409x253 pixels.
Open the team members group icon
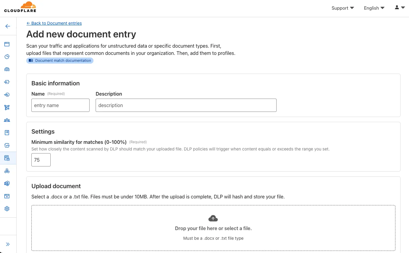tap(7, 120)
